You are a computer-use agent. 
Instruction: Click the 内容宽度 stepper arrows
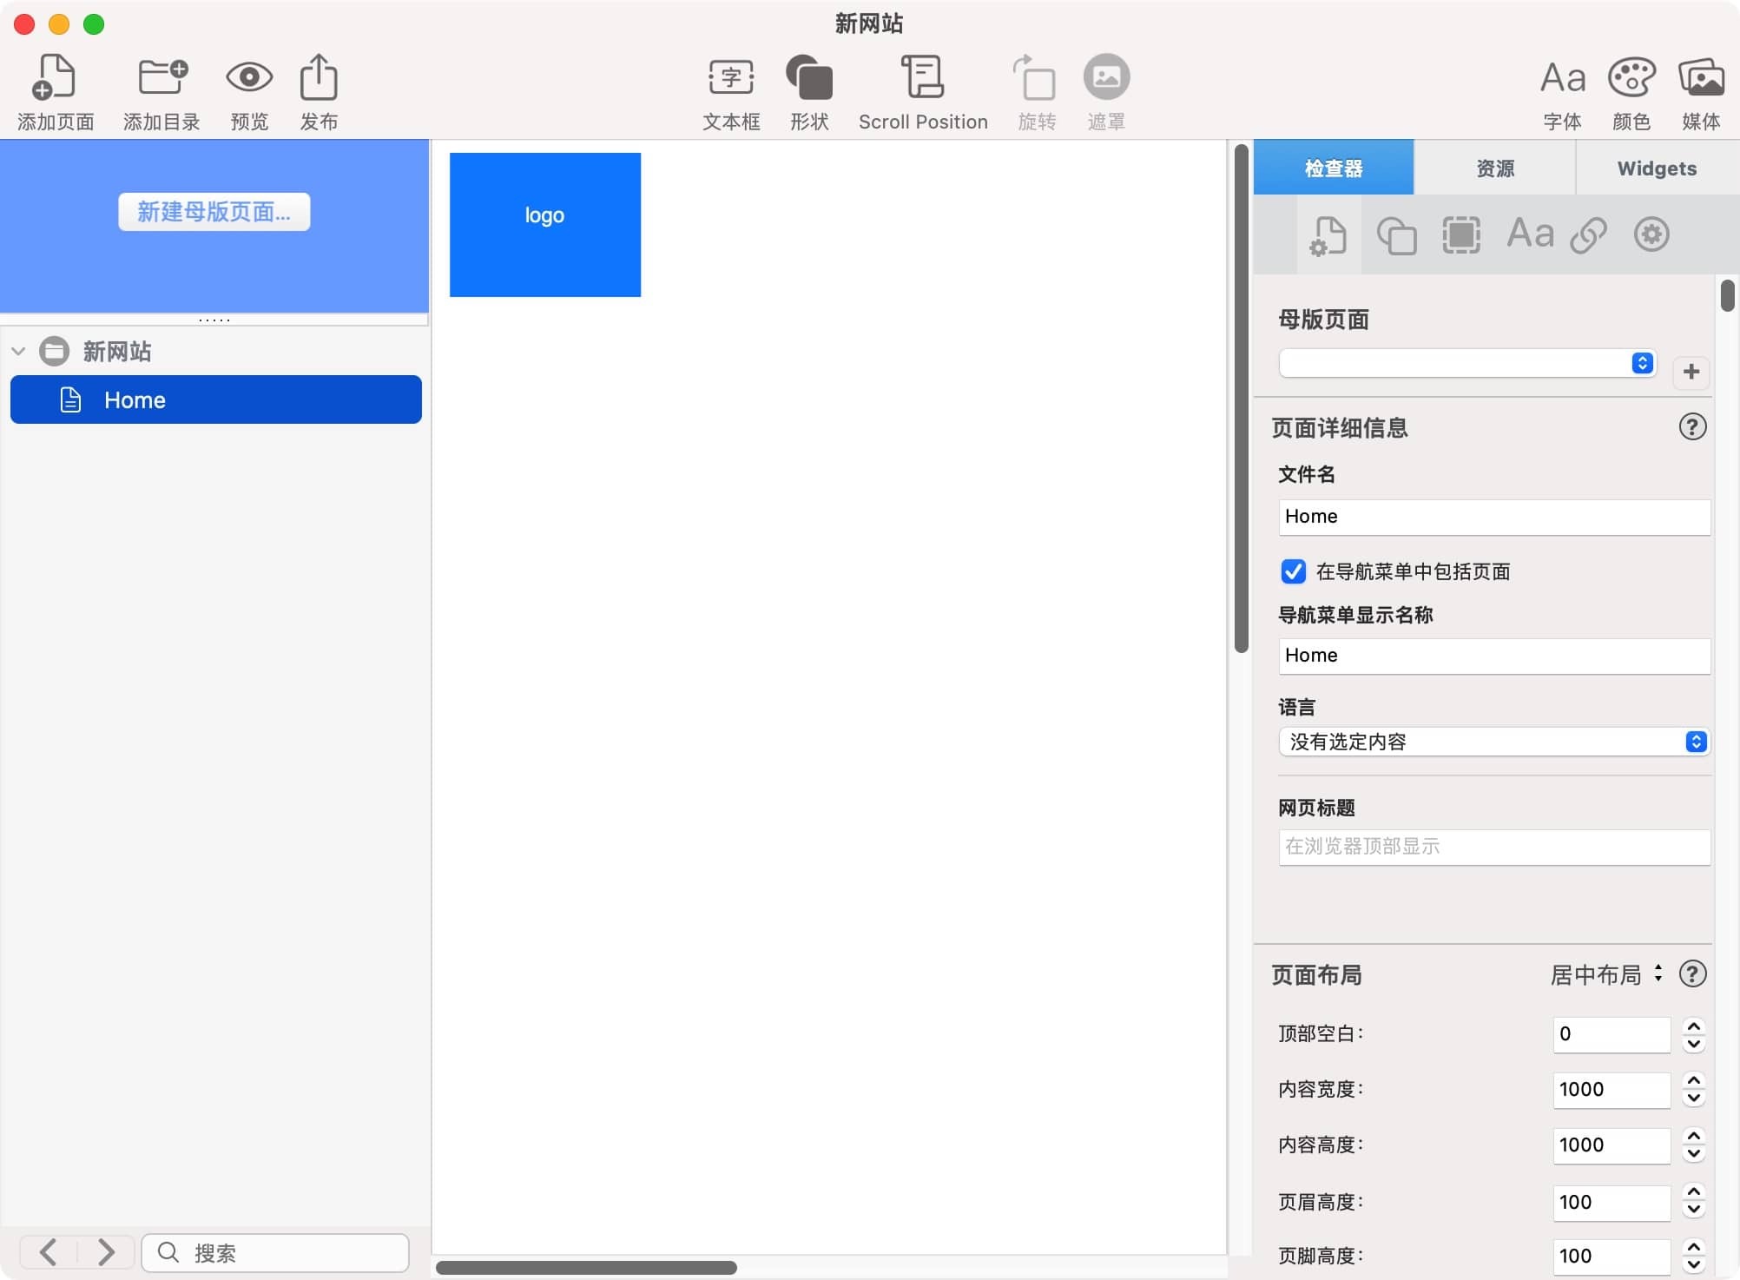(1693, 1090)
